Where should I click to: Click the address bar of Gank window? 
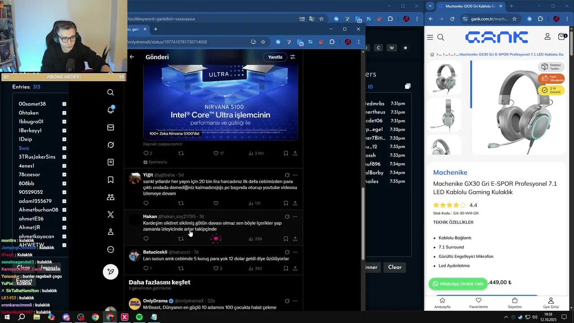490,19
